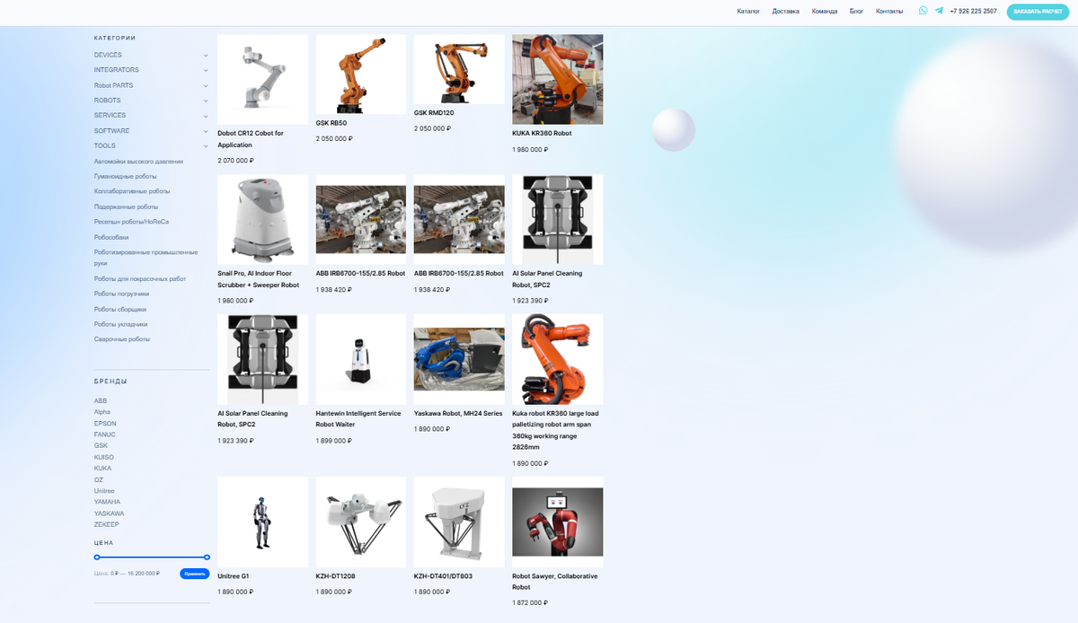This screenshot has height=623, width=1078.
Task: Filter by ABB brand
Action: tap(100, 400)
